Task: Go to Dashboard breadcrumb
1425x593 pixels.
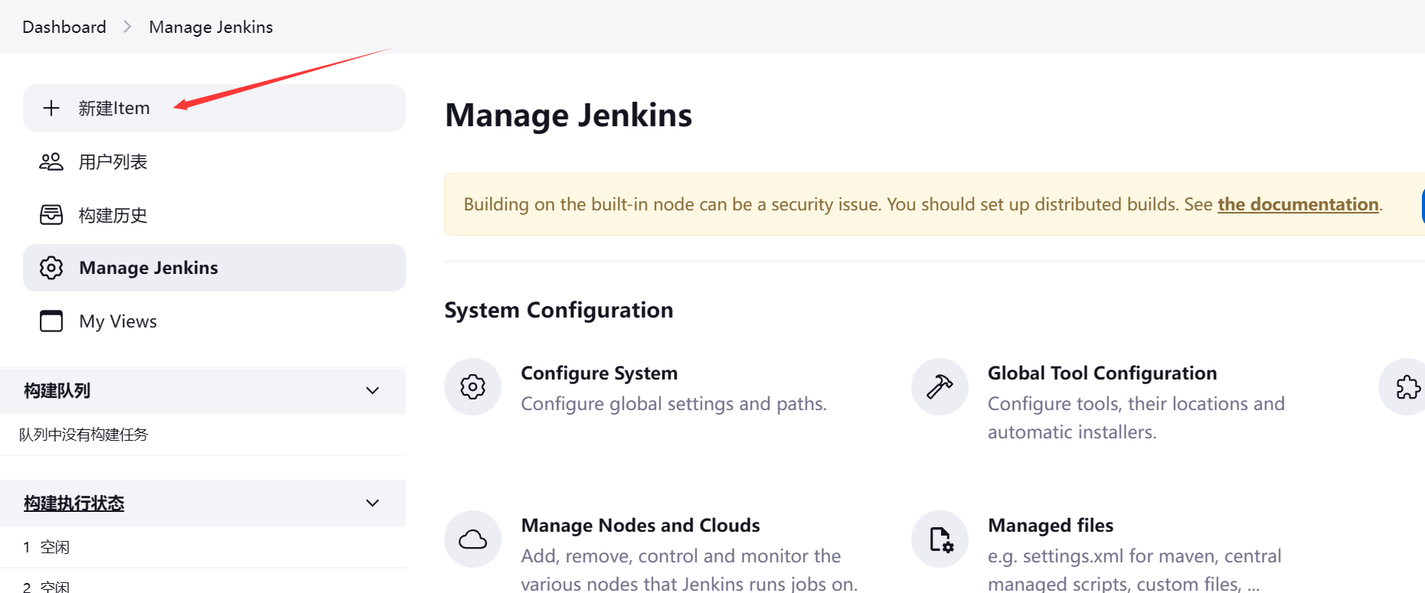Action: coord(64,27)
